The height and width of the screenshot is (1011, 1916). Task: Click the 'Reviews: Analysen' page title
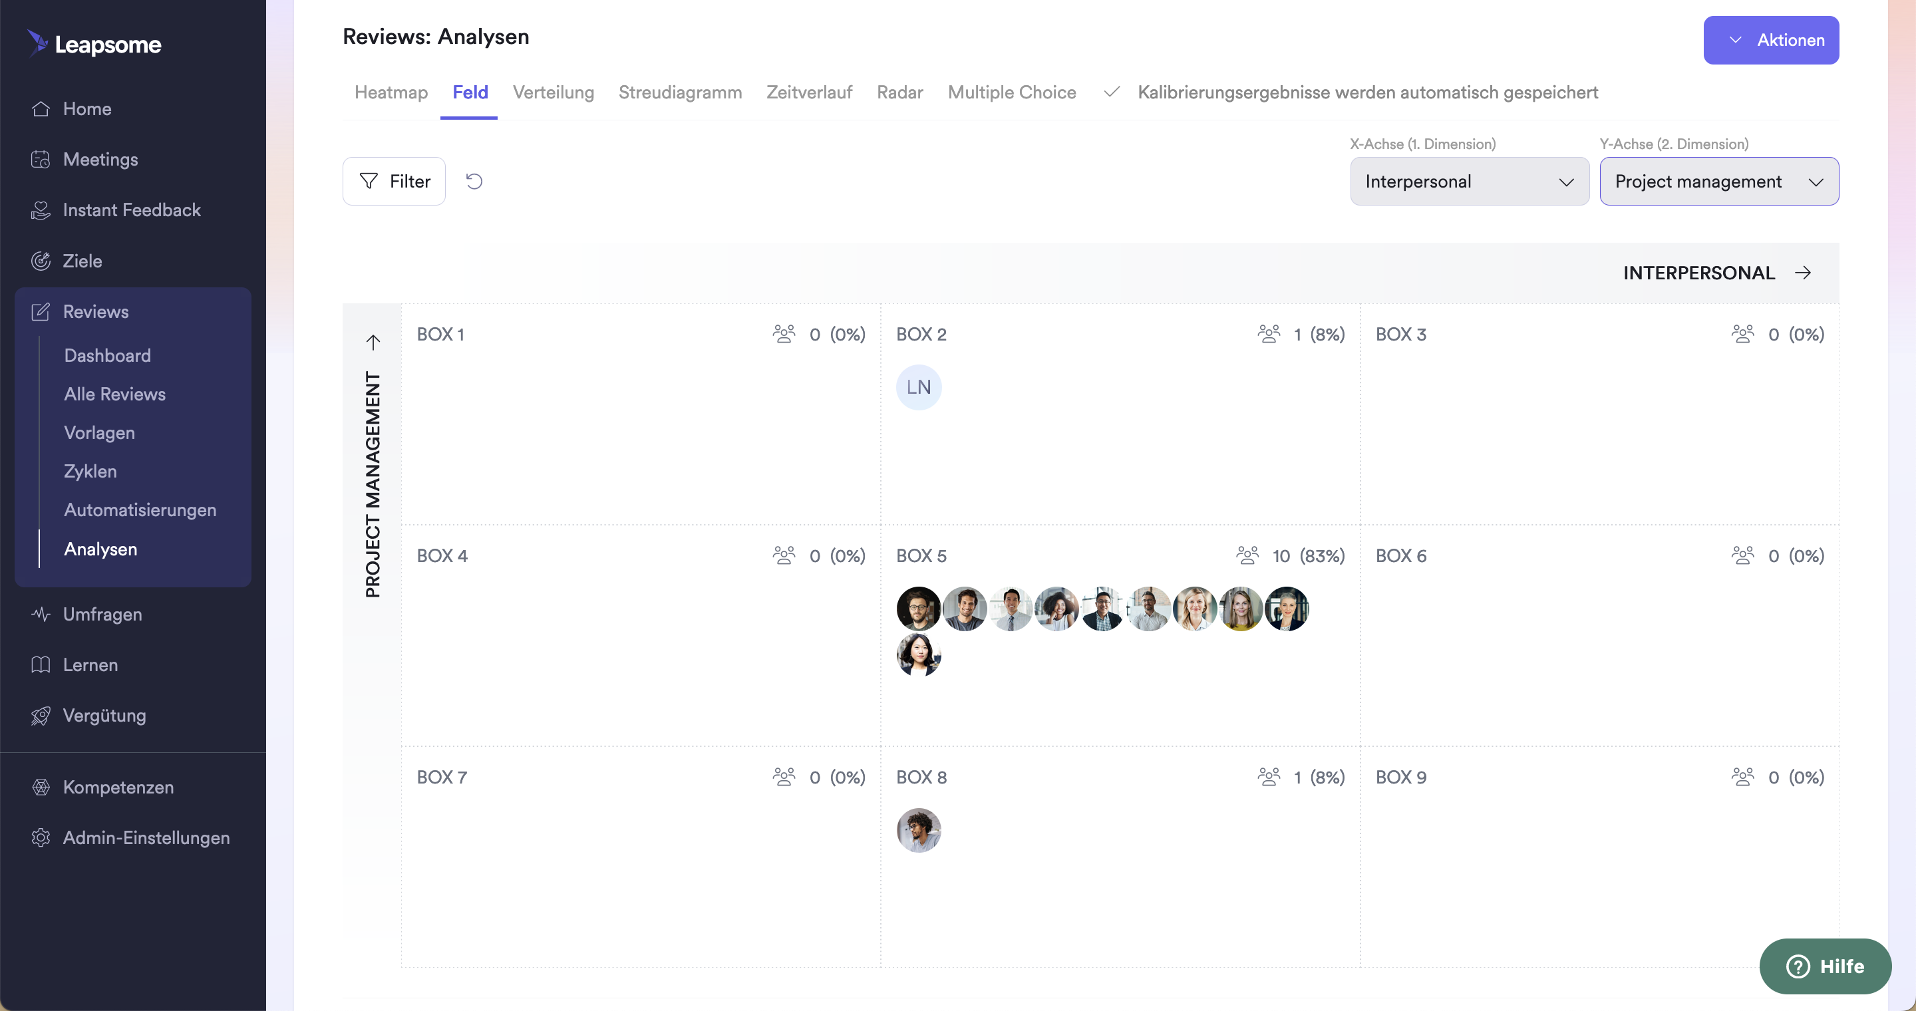coord(436,37)
